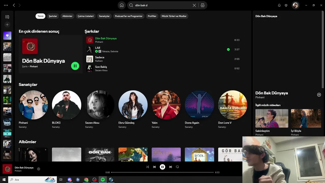Click the top result album cover

[30, 46]
